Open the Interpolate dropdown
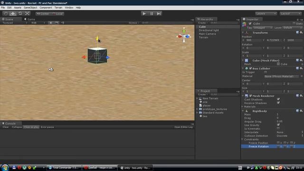 pyautogui.click(x=290, y=132)
